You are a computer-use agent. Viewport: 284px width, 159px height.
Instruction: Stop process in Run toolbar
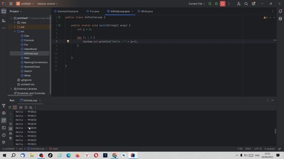tap(15, 107)
